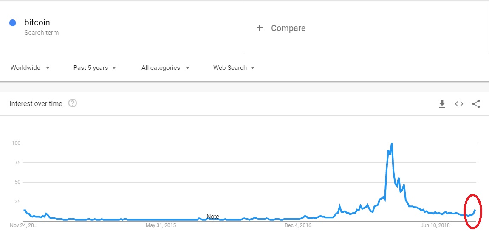Share the Interest over time chart
Image resolution: width=489 pixels, height=236 pixels.
click(x=476, y=104)
